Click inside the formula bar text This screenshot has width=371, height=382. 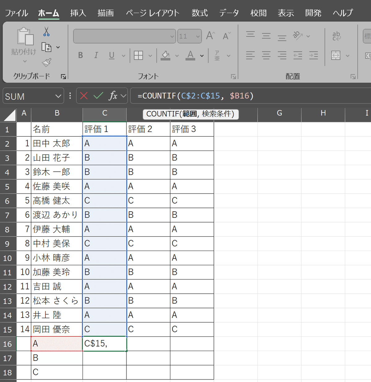coord(195,96)
